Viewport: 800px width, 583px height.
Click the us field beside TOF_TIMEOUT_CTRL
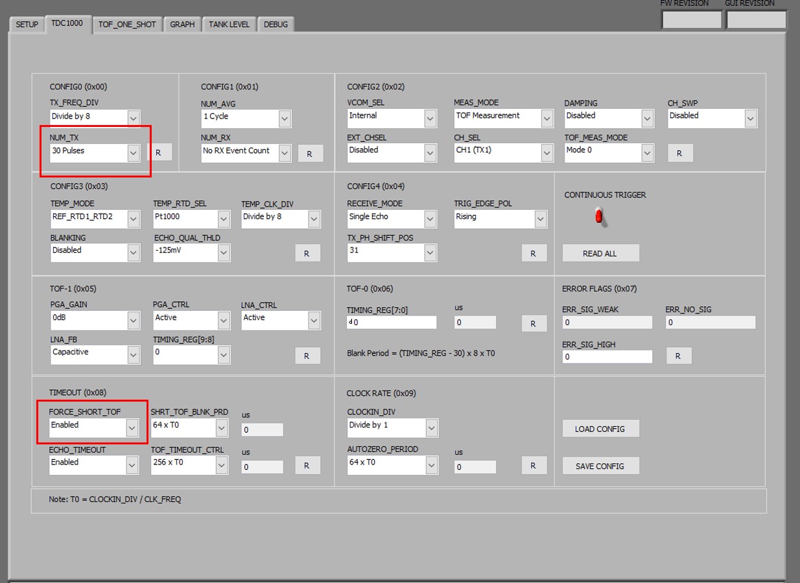coord(263,466)
